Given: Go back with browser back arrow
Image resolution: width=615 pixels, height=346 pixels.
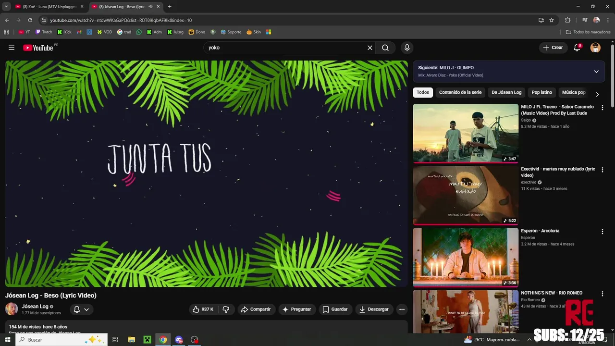Looking at the screenshot, I should 7,20.
